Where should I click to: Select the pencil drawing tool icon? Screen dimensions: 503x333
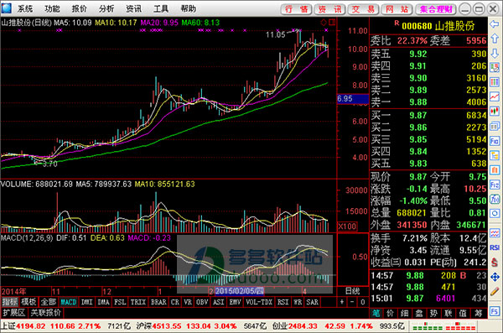[x=494, y=292]
